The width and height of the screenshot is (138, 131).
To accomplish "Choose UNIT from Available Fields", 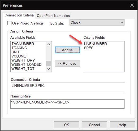I will click(15, 52).
